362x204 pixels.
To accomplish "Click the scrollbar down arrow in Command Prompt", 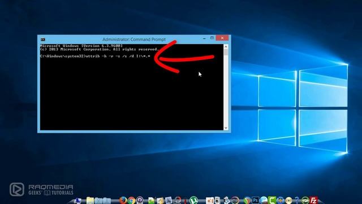I will [226, 128].
